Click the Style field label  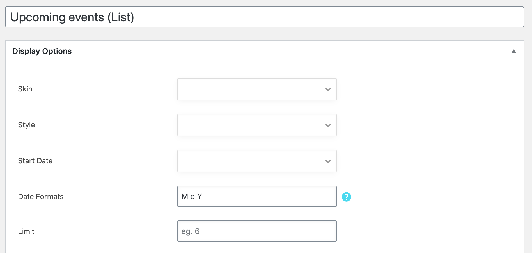click(x=26, y=125)
